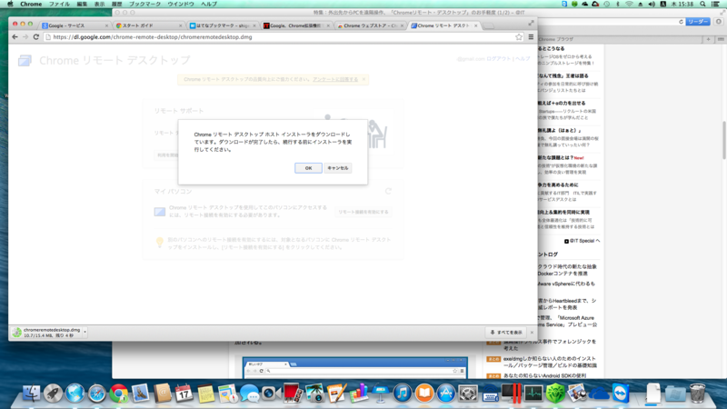Open the ファイル menu
This screenshot has width=727, height=409.
[x=59, y=4]
